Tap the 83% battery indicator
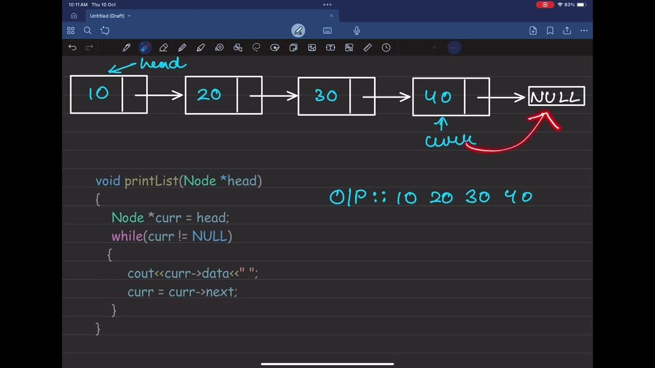Image resolution: width=655 pixels, height=368 pixels. [576, 5]
